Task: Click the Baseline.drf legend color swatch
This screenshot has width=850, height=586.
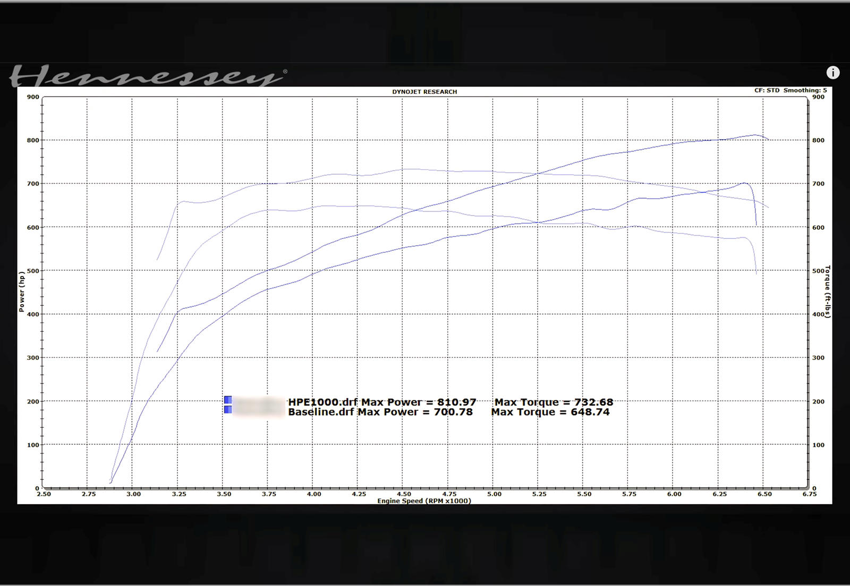Action: [228, 410]
